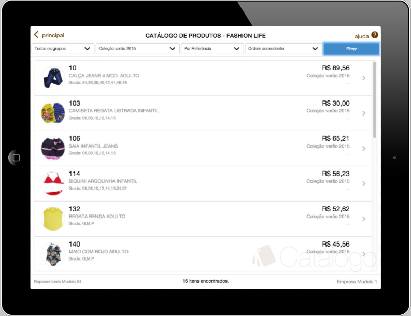Click the product list vertical scrollbar
Image resolution: width=411 pixels, height=316 pixels.
[x=375, y=99]
